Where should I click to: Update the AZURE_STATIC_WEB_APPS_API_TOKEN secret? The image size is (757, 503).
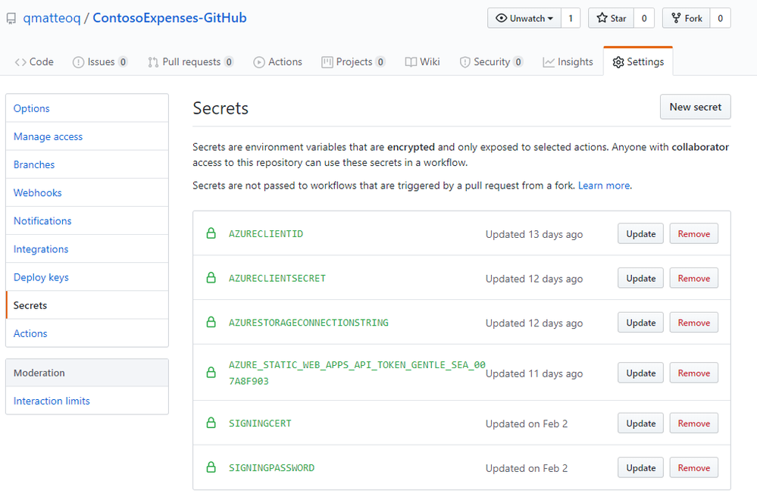click(640, 373)
